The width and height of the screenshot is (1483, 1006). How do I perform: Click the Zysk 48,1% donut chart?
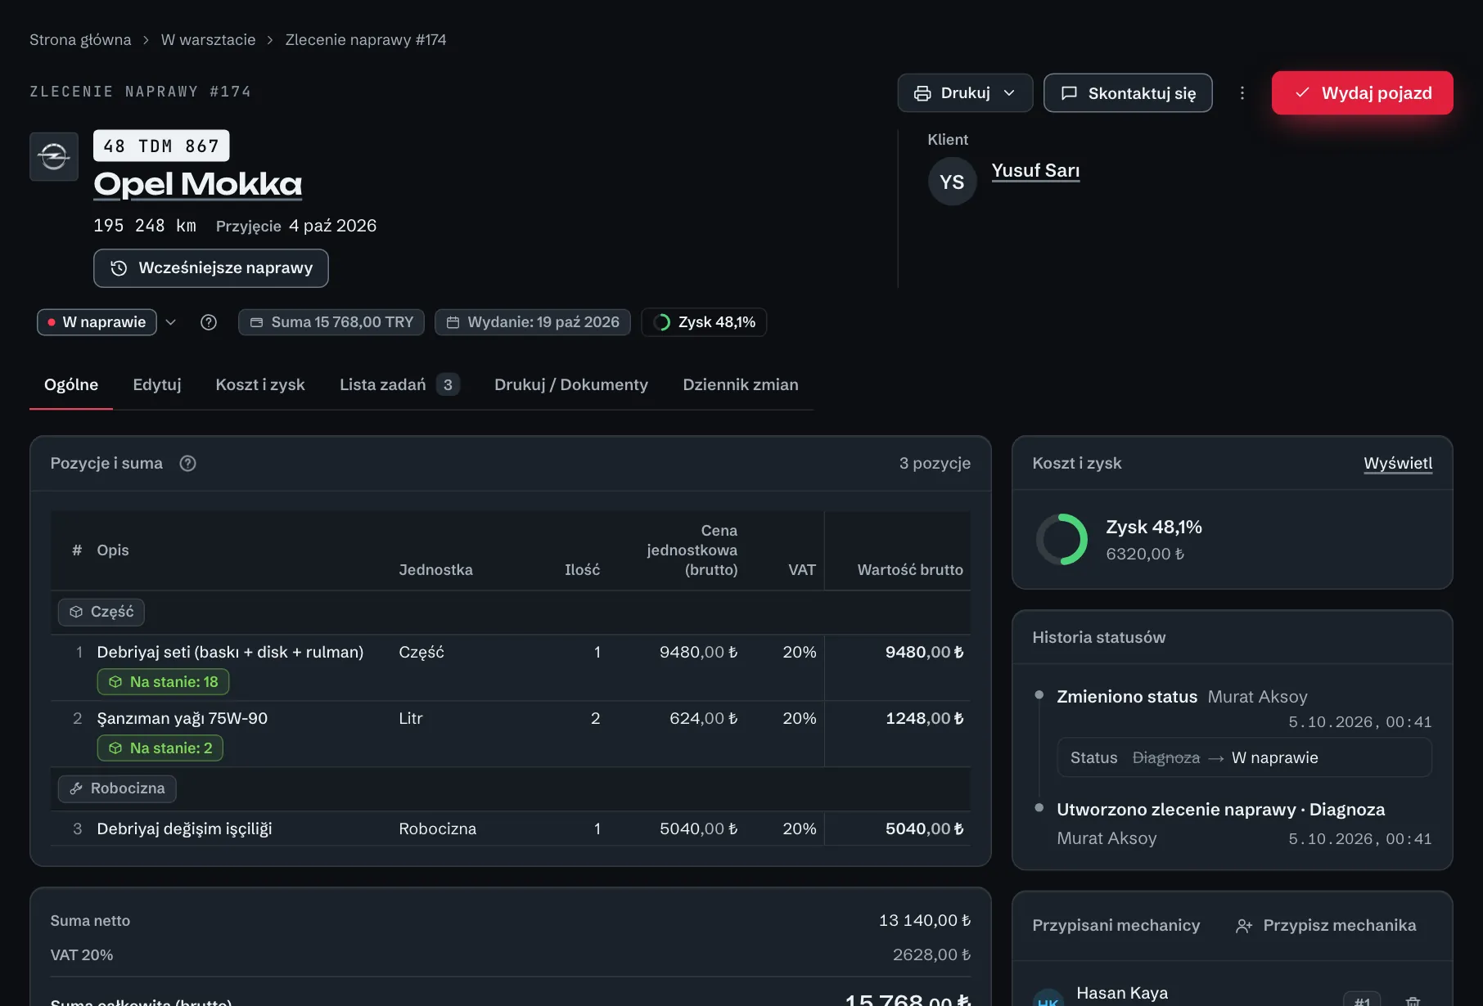(1062, 540)
